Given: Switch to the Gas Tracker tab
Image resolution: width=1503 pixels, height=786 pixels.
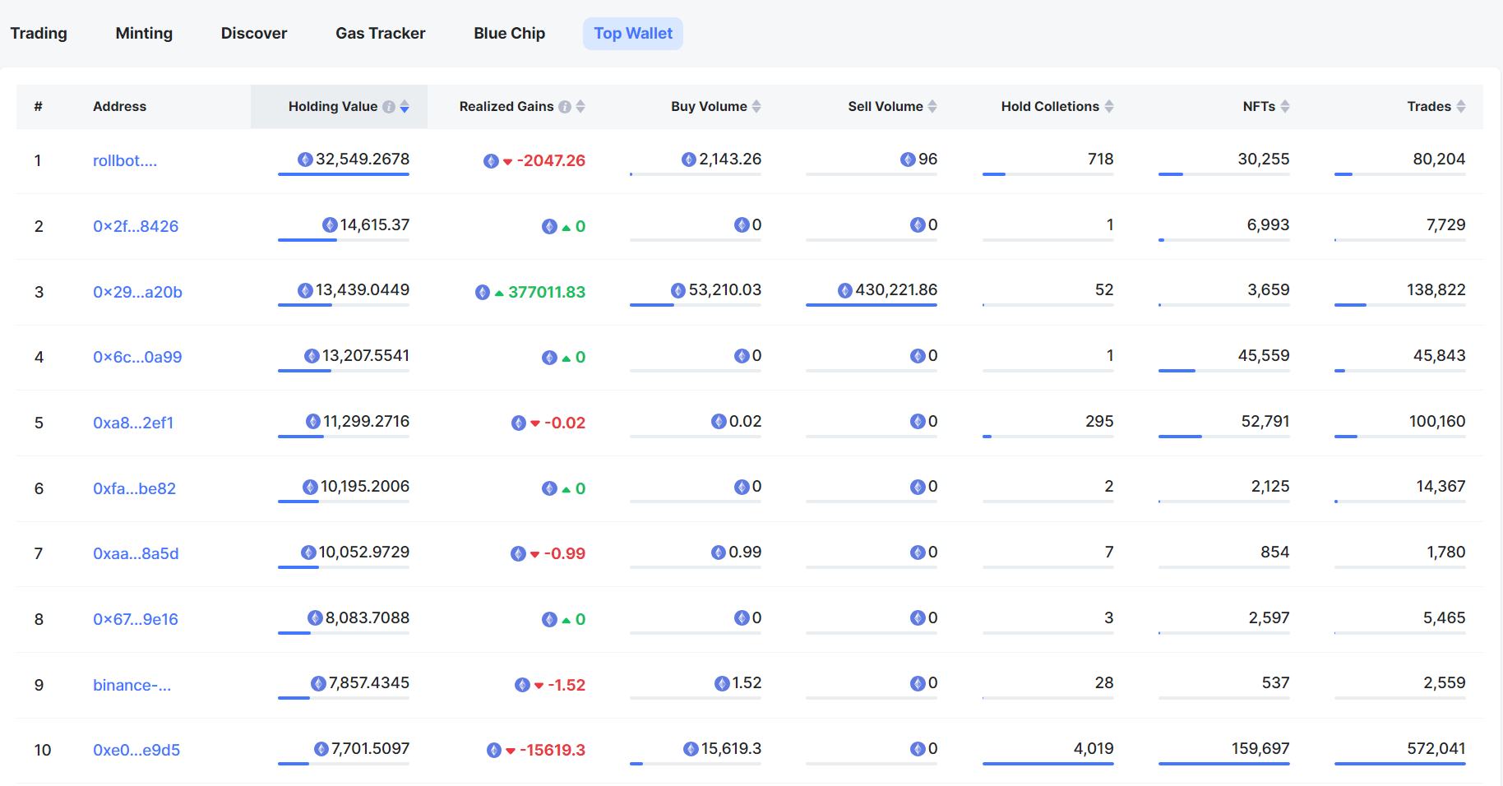Looking at the screenshot, I should click(x=380, y=34).
